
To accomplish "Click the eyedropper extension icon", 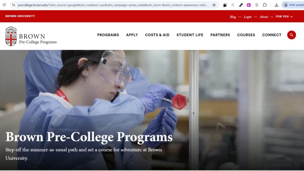I will [x=241, y=5].
